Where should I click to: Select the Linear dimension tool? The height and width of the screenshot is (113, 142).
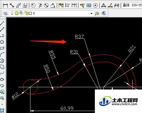click(5, 5)
